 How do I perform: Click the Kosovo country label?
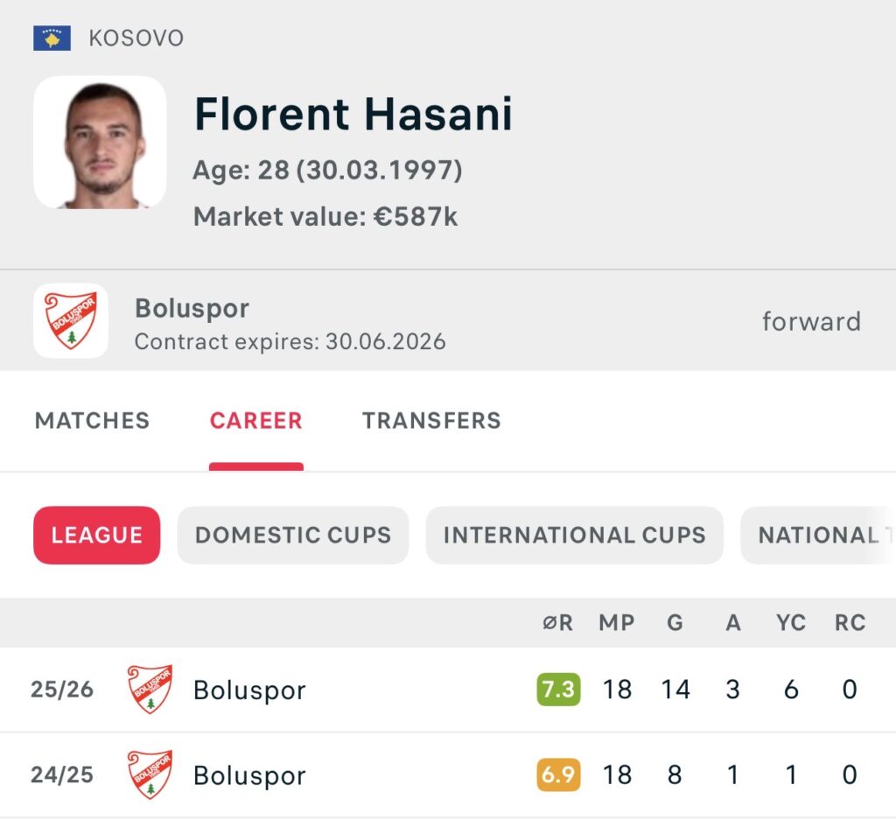[x=136, y=39]
